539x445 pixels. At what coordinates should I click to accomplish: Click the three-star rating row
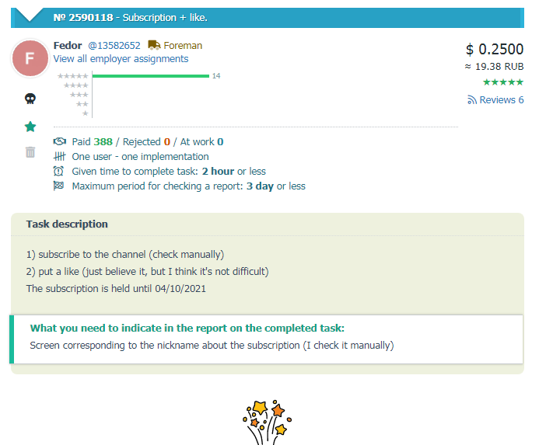click(79, 95)
